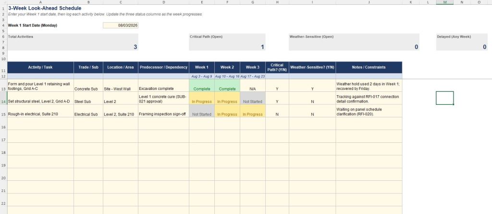Open the note "Waiting on panel schedule clarification (RFI-020)"
This screenshot has width=492, height=214.
tap(369, 111)
